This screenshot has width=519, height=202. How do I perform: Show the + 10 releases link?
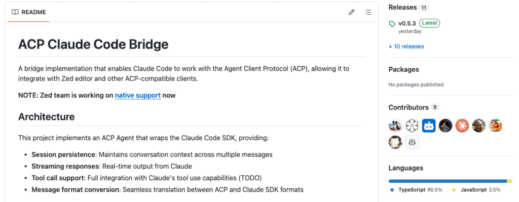coord(406,47)
